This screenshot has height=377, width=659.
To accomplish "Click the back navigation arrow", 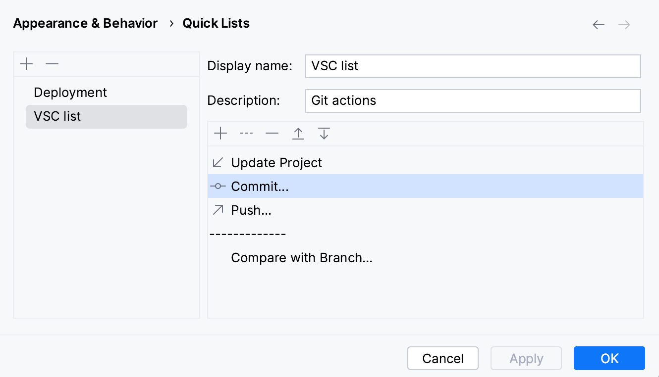I will 599,24.
